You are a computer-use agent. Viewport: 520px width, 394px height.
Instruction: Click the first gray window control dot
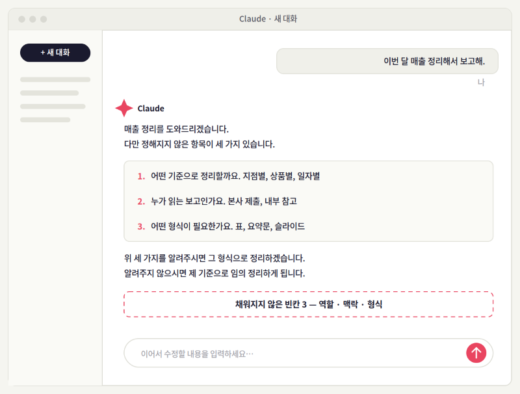point(22,20)
